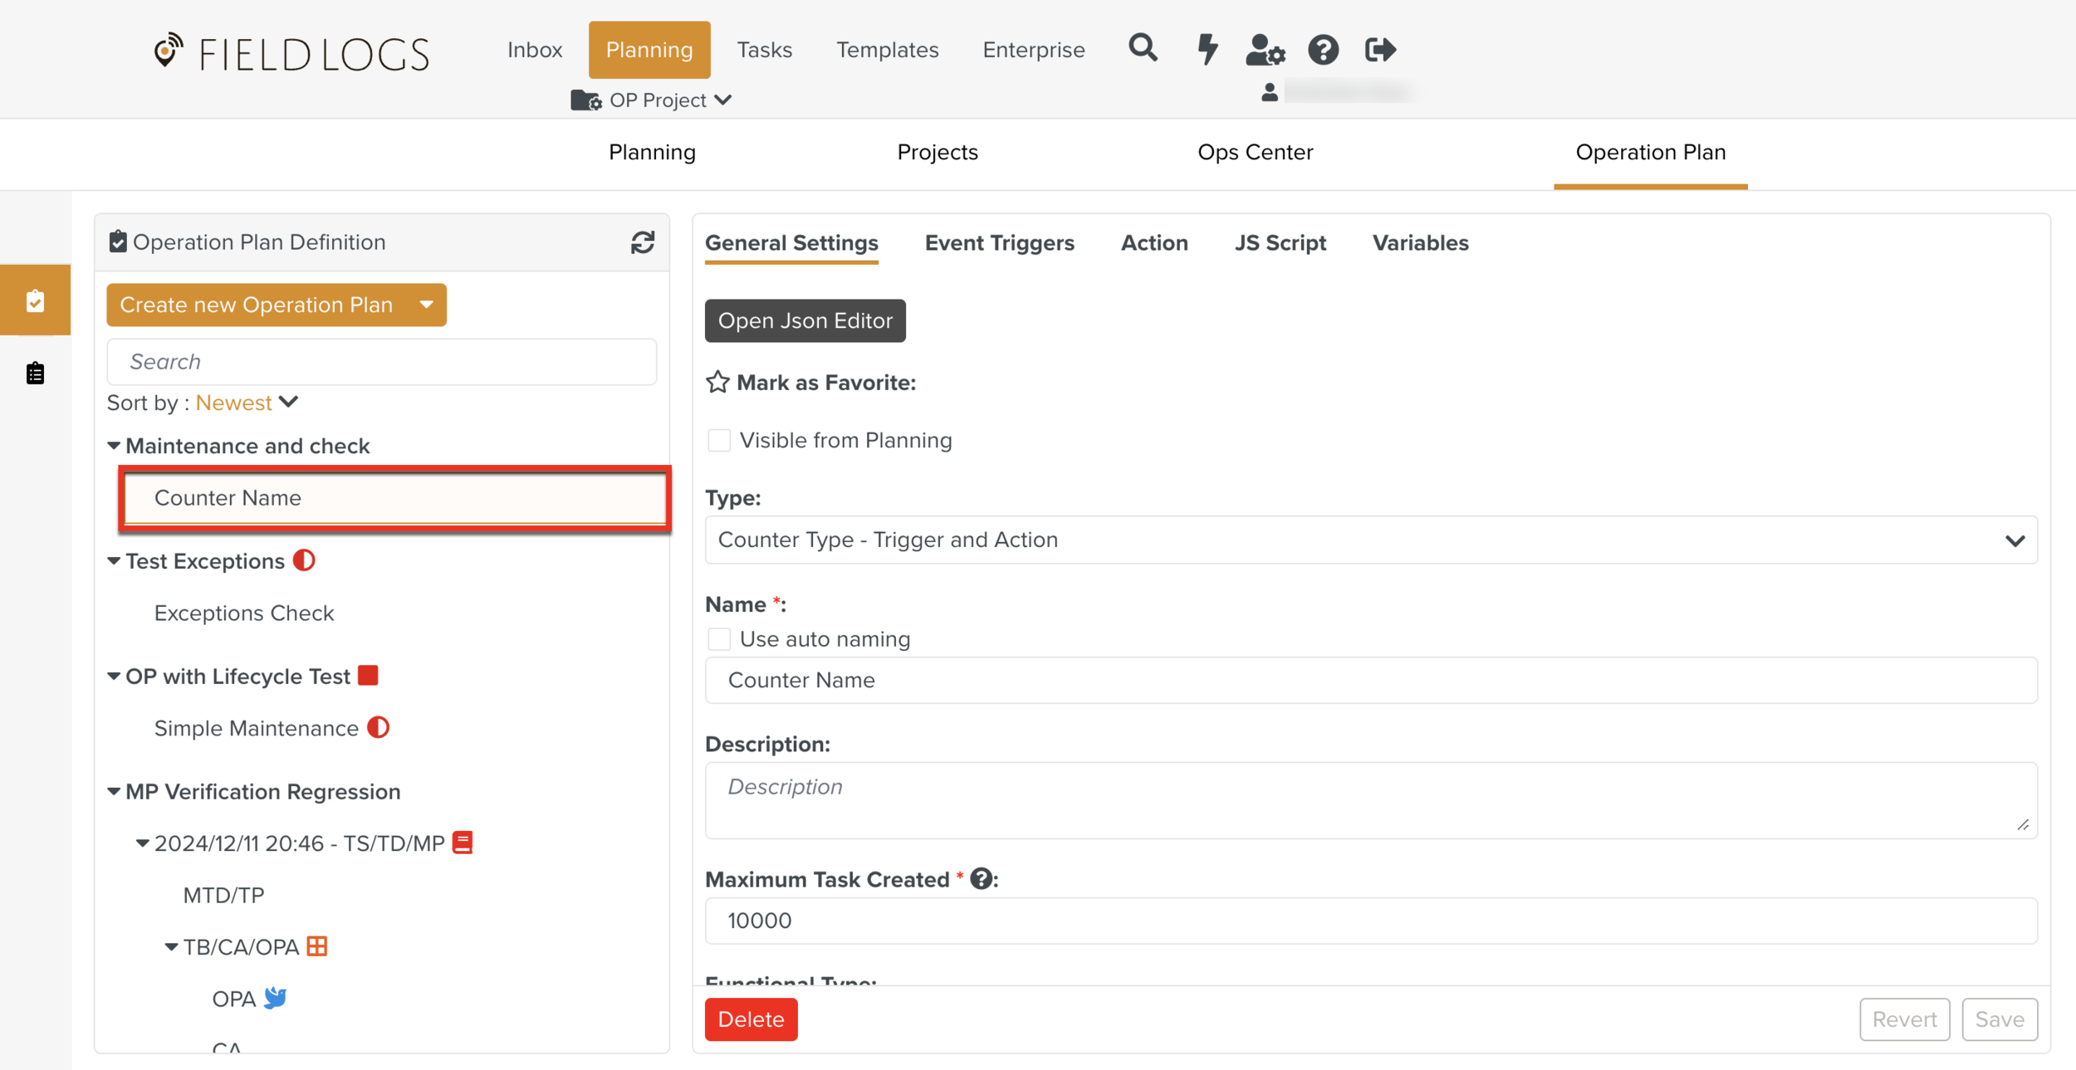Image resolution: width=2076 pixels, height=1070 pixels.
Task: Refresh the Operation Plan Definition list
Action: [642, 242]
